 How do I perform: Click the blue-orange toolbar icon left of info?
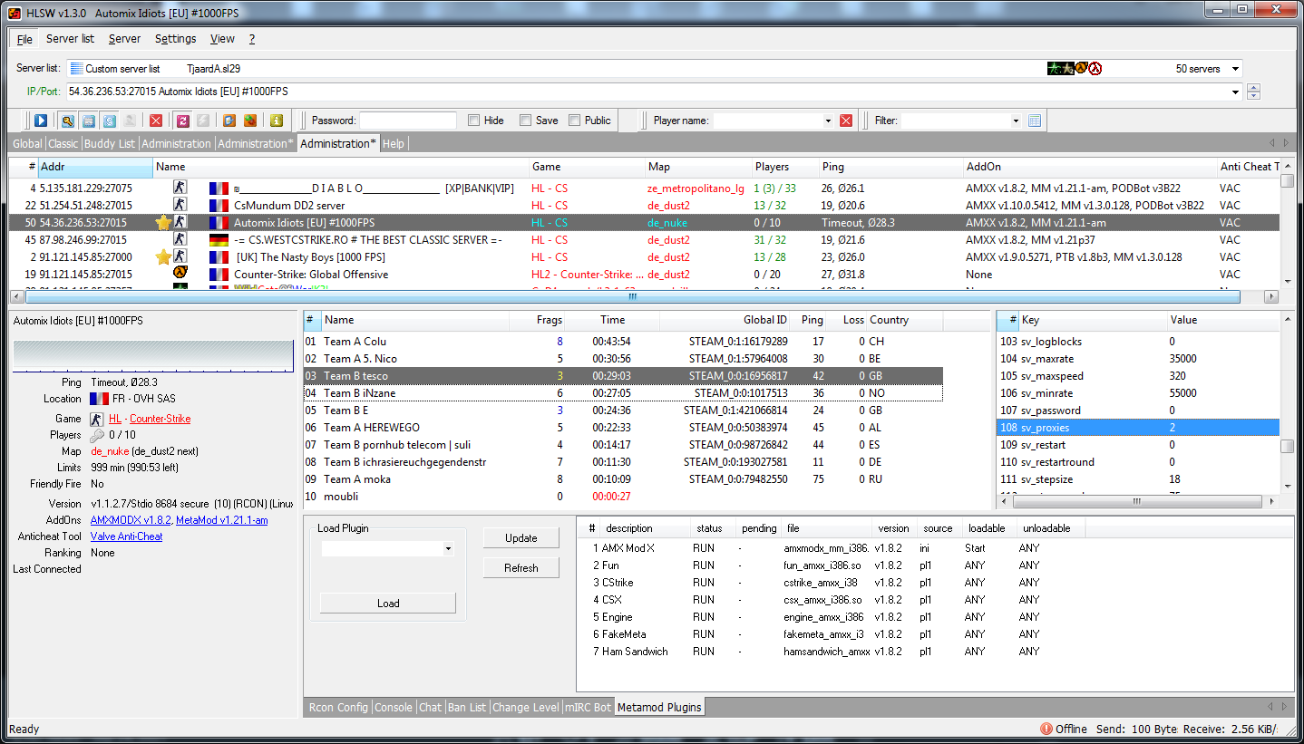[229, 120]
